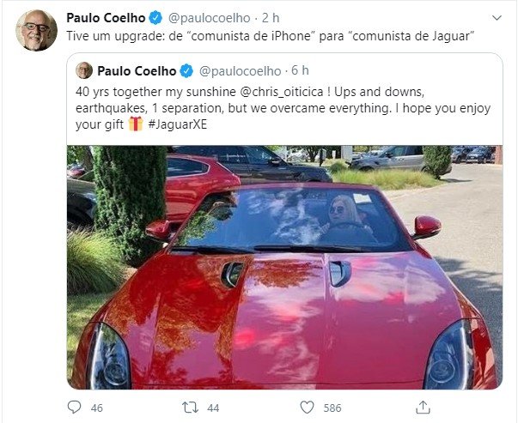The height and width of the screenshot is (423, 518).
Task: Open the share upload icon
Action: pyautogui.click(x=423, y=408)
